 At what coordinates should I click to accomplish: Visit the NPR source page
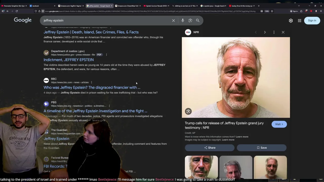click(279, 124)
